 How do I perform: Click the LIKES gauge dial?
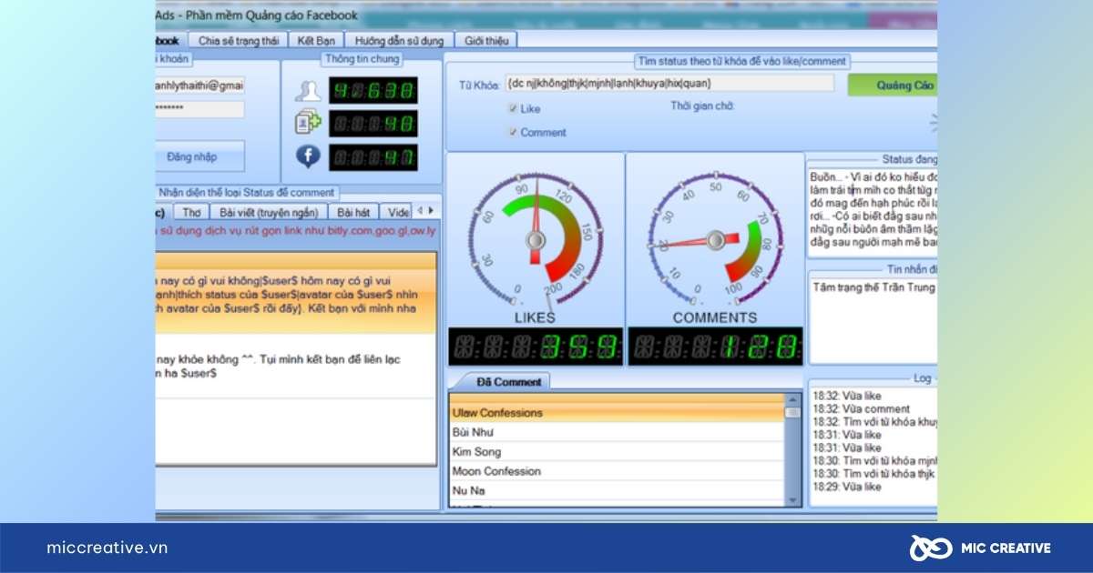point(536,238)
